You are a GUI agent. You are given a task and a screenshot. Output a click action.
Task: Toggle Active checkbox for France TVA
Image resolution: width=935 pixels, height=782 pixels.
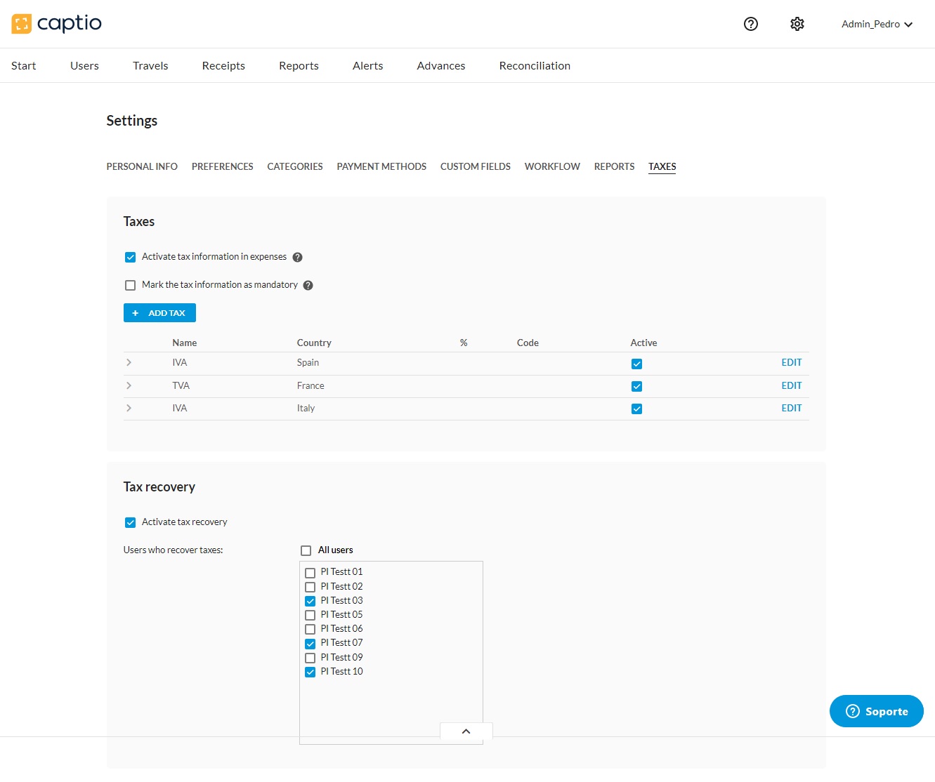pos(636,387)
